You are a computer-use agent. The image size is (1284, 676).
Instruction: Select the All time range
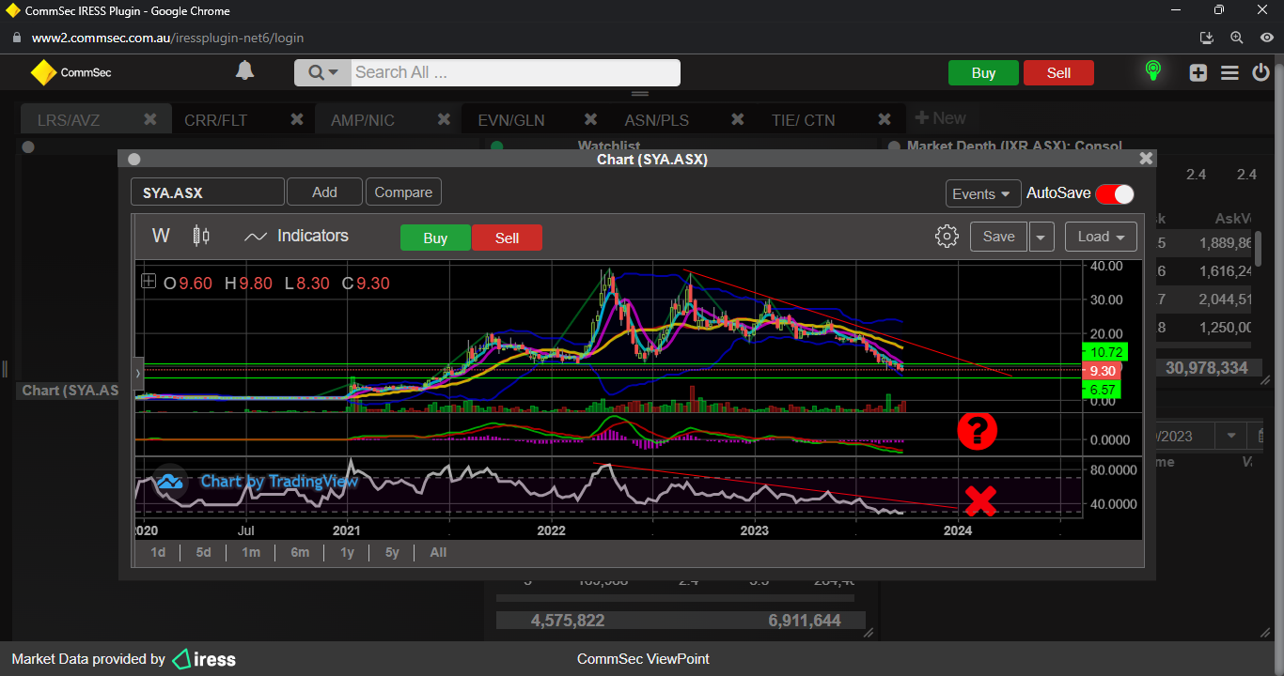(x=438, y=552)
